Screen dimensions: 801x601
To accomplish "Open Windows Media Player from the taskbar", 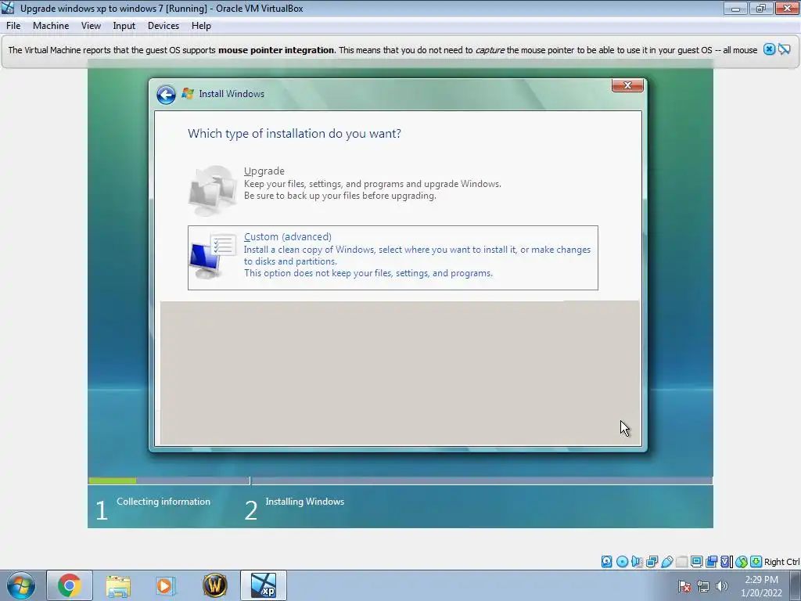I will (x=166, y=585).
